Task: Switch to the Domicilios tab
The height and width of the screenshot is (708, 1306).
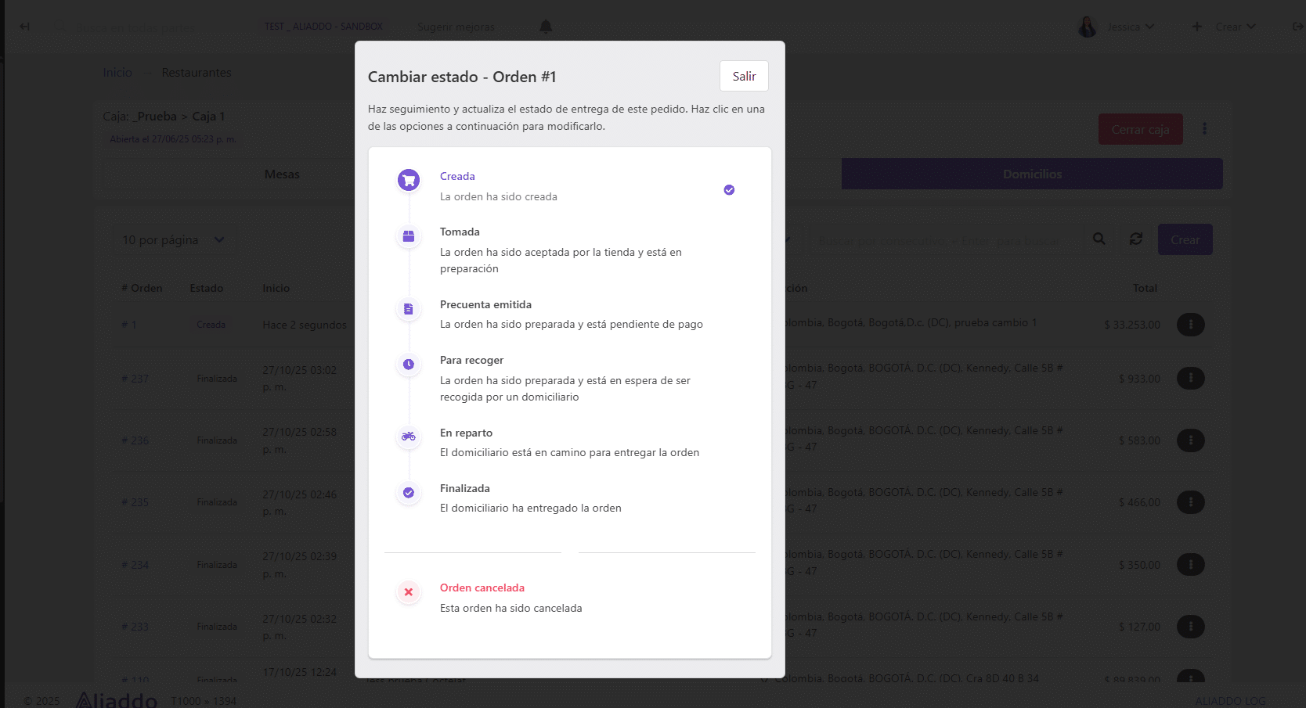Action: click(x=1032, y=174)
